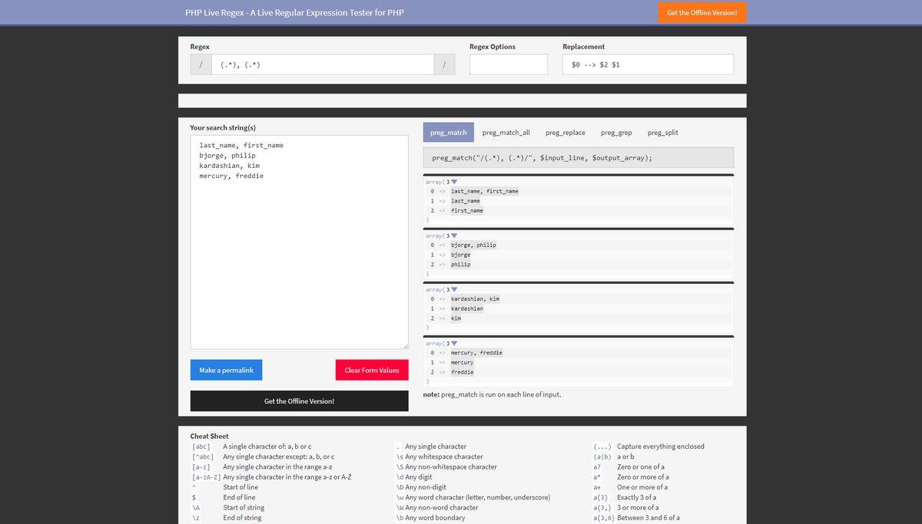This screenshot has height=524, width=922.
Task: Click the black Get the Offline Version button
Action: (x=299, y=401)
